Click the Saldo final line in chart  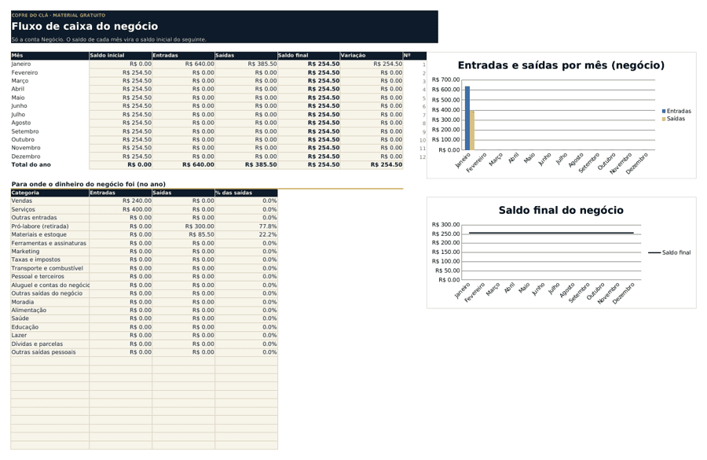pos(551,233)
